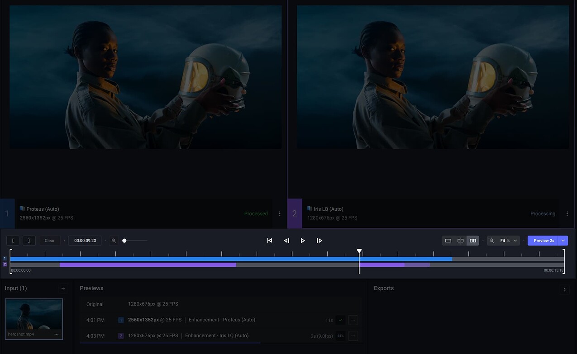Image resolution: width=577 pixels, height=354 pixels.
Task: Click the Clear button to reset trim points
Action: 49,241
